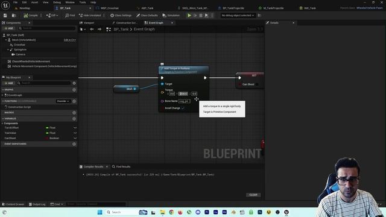Open the Functions Override dropdown
Image resolution: width=386 pixels, height=217 pixels.
[63, 101]
